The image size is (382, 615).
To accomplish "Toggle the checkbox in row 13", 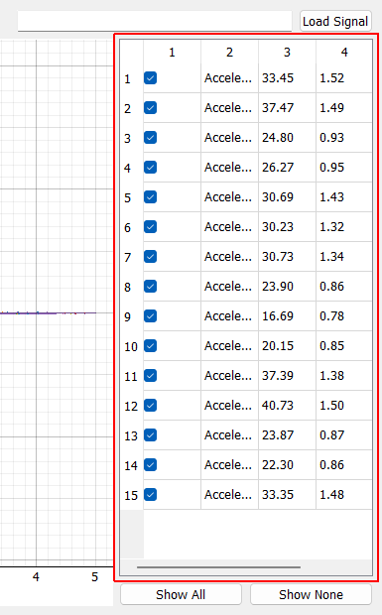I will click(x=150, y=435).
